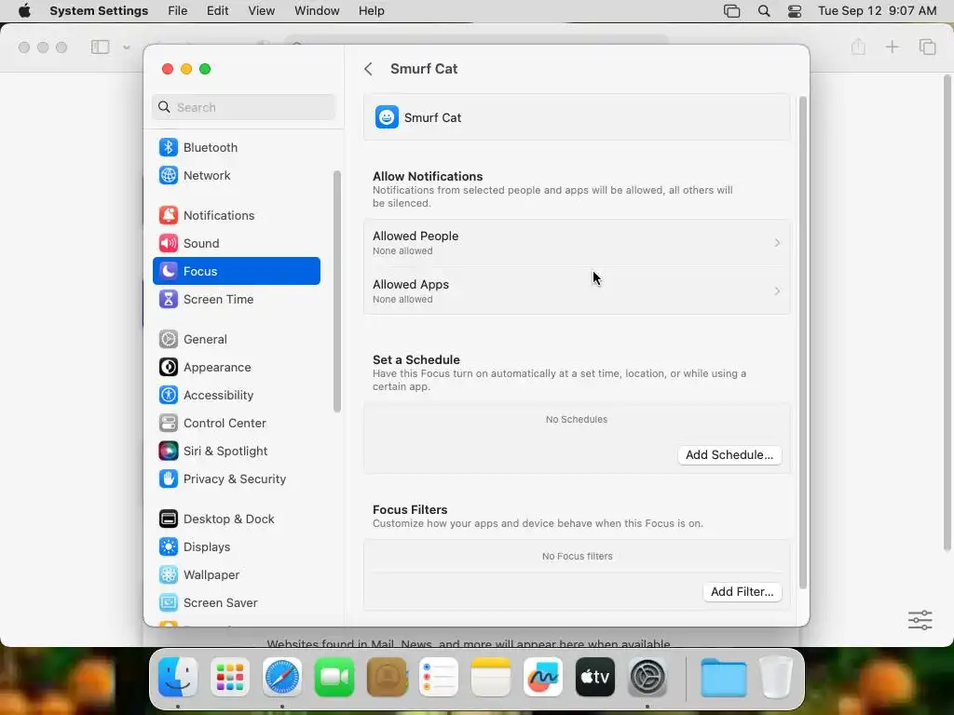
Task: Open the Window menu
Action: [x=317, y=11]
